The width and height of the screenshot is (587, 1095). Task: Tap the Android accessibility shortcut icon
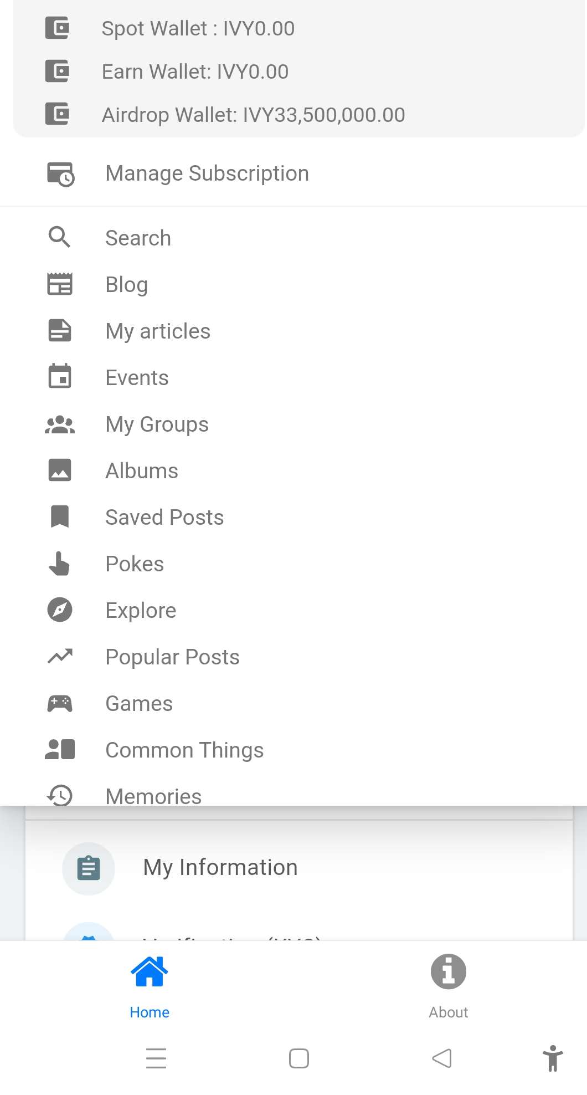553,1058
